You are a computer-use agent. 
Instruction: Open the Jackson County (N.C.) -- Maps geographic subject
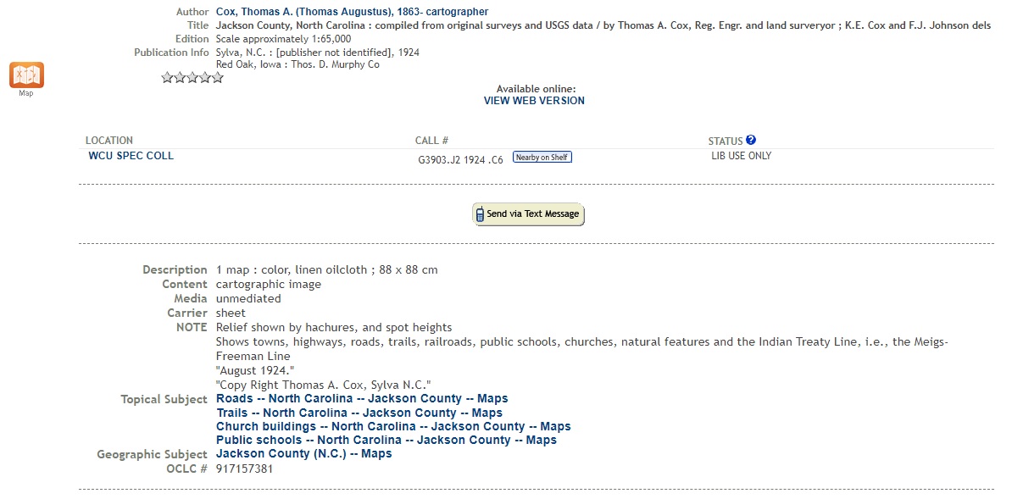click(x=304, y=454)
